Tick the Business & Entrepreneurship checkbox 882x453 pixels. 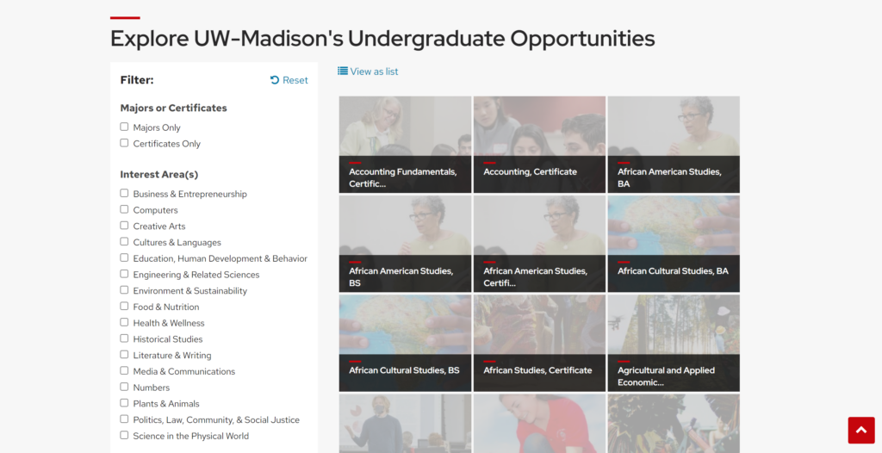tap(124, 193)
